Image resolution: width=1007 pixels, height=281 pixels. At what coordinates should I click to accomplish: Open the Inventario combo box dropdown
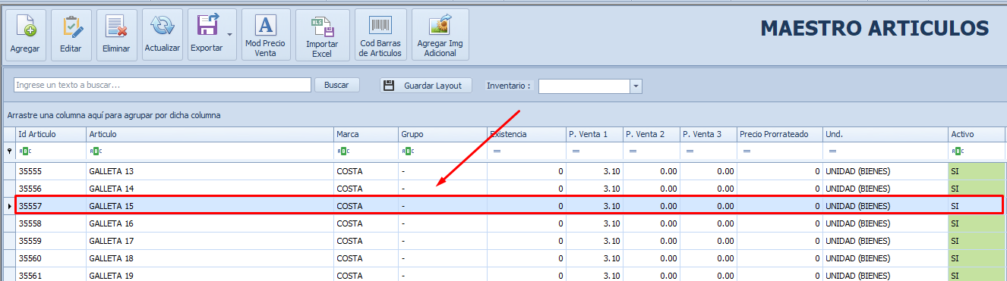(636, 86)
